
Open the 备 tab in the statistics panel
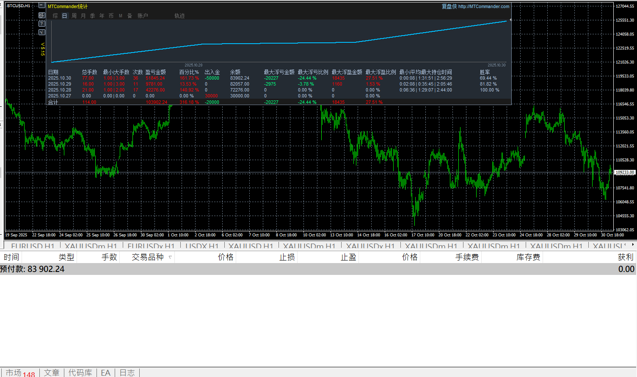tap(130, 16)
